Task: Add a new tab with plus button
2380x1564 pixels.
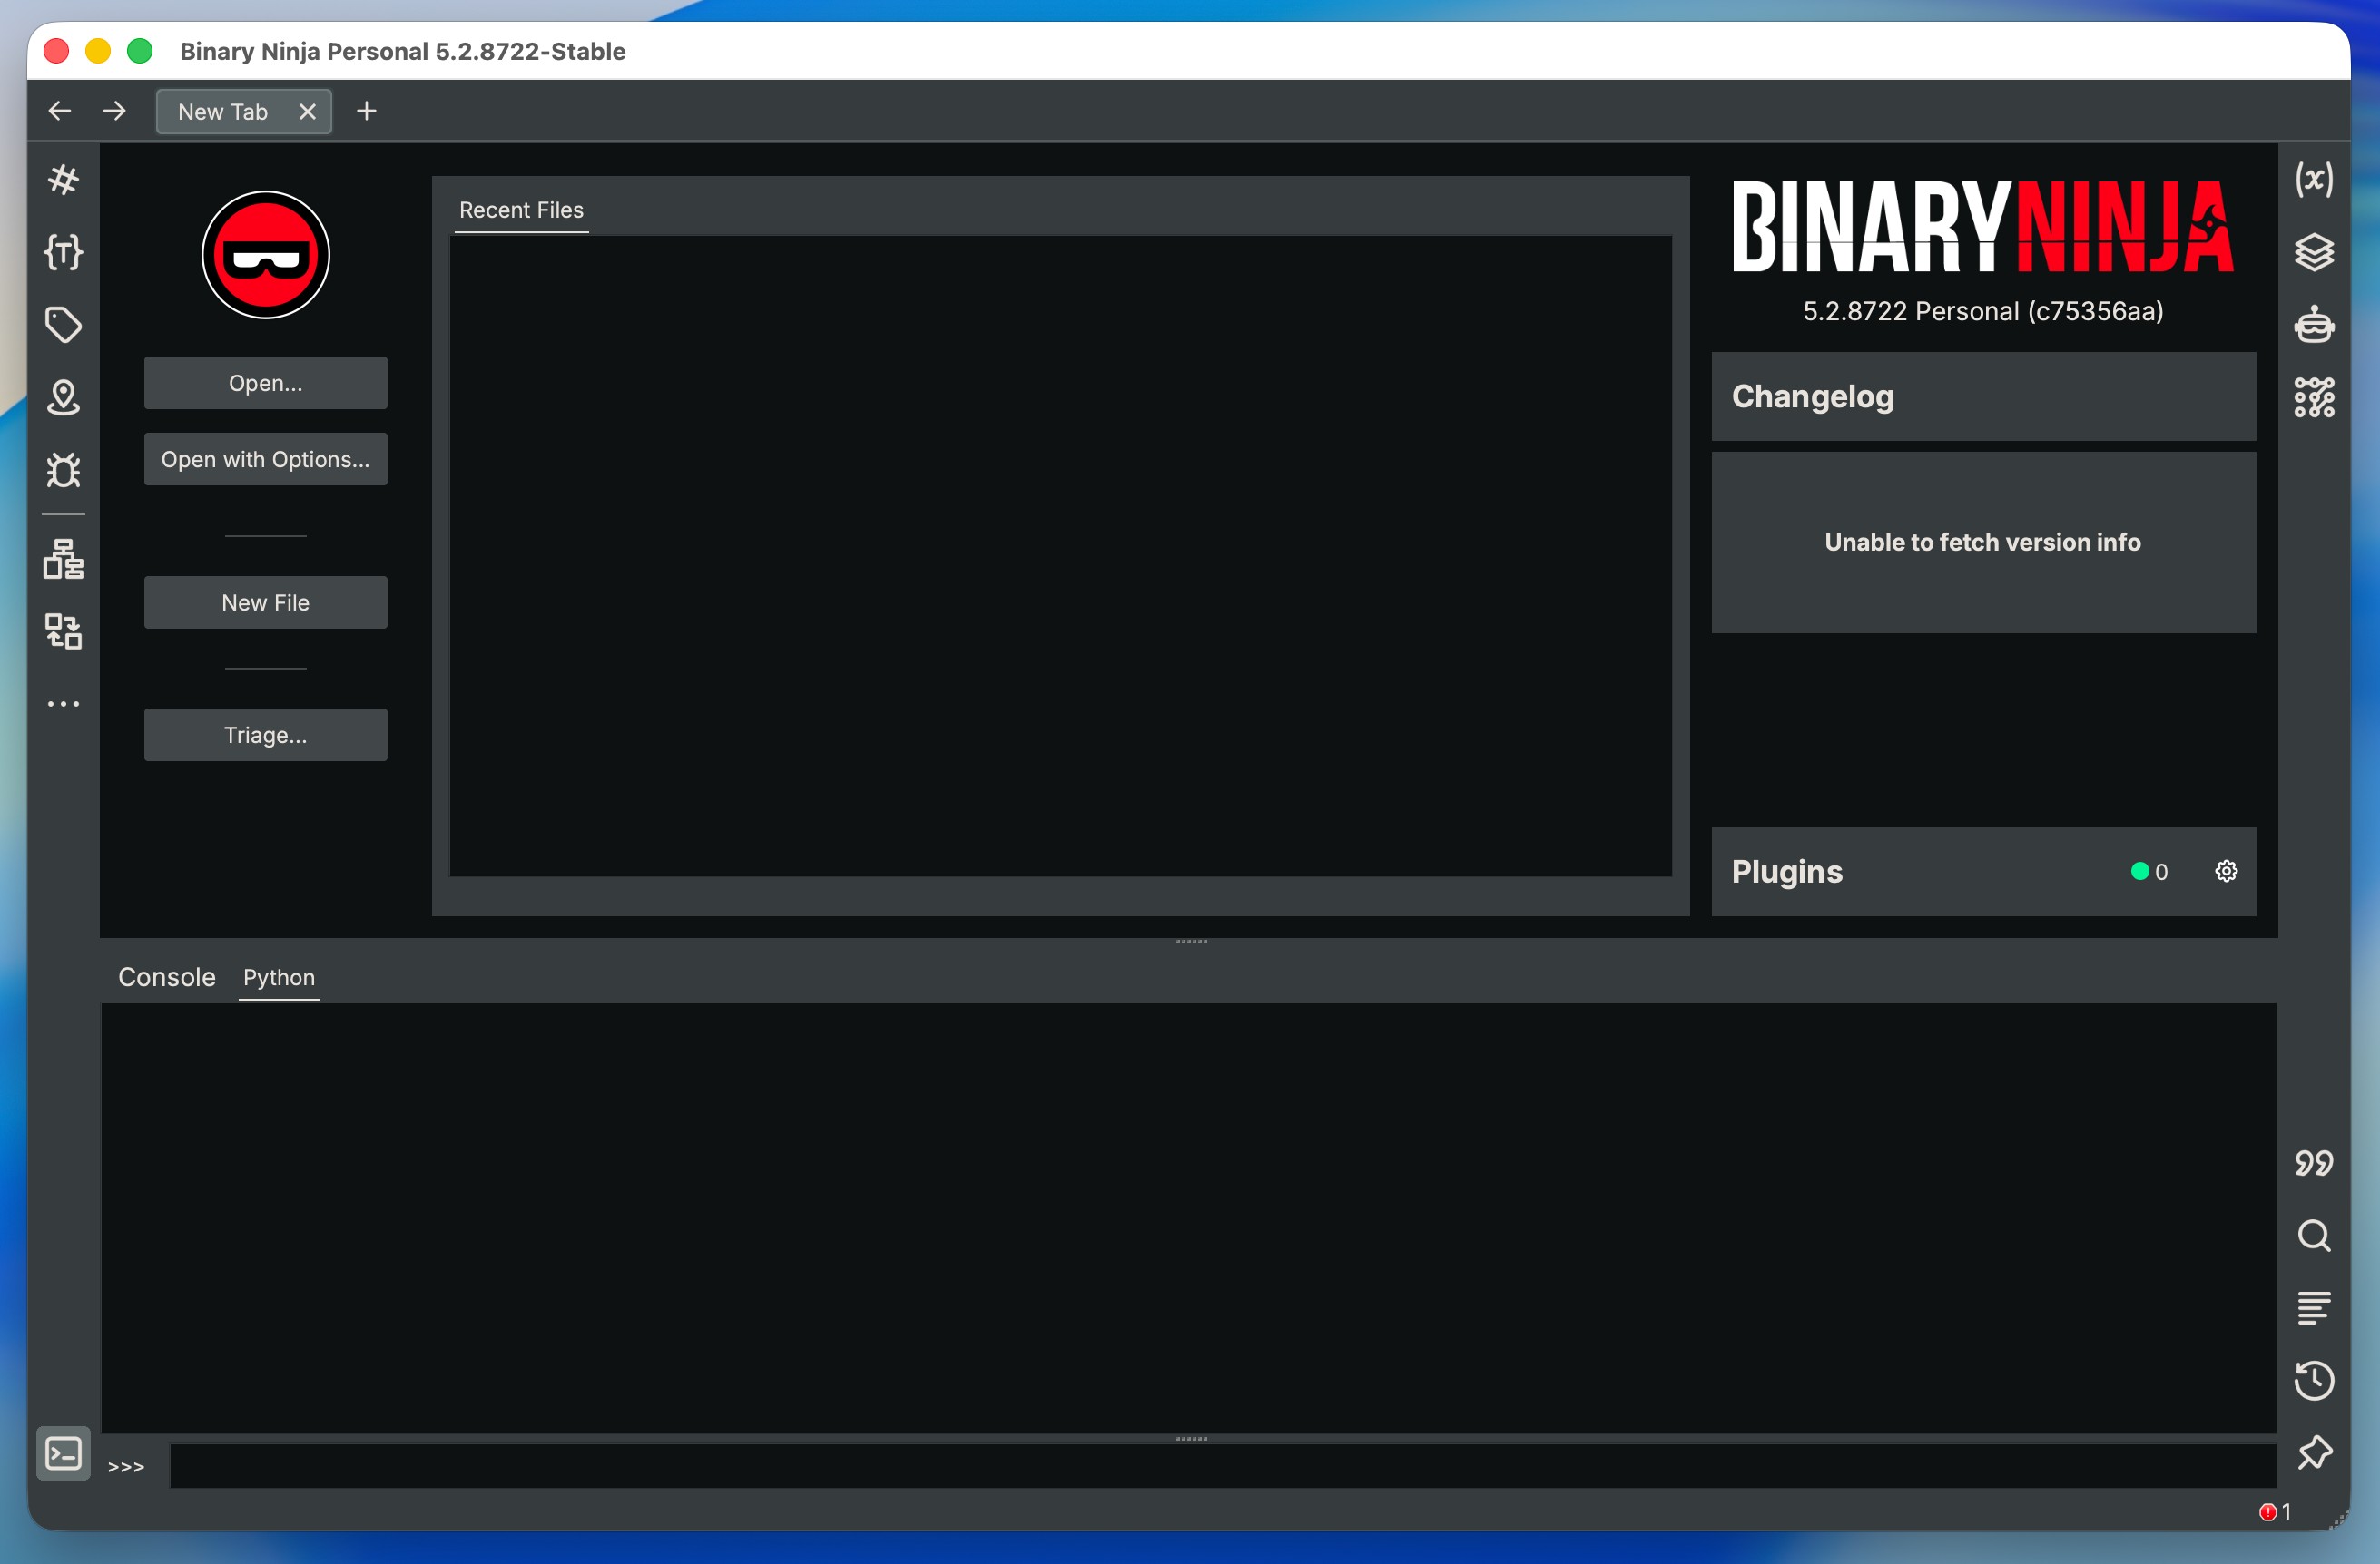Action: click(x=366, y=111)
